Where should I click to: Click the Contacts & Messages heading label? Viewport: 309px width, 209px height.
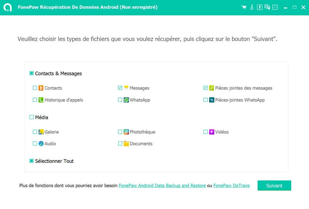[58, 73]
